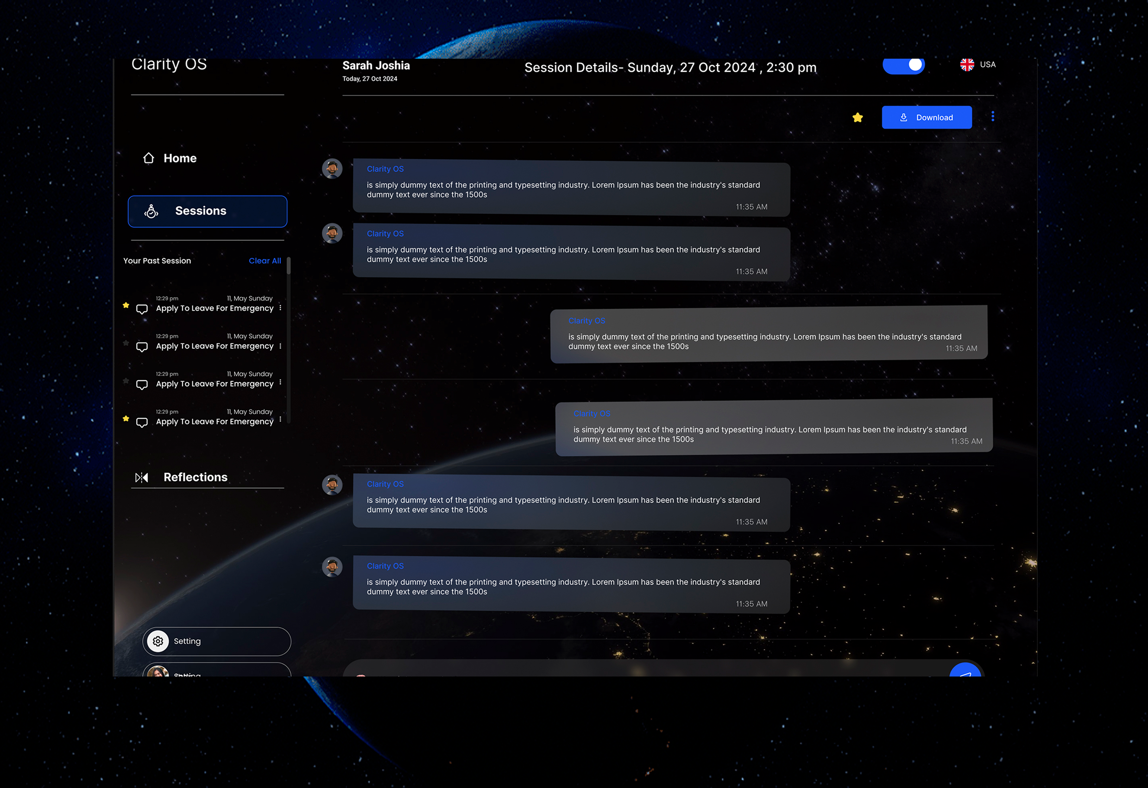1148x788 pixels.
Task: Click the Setting gear icon
Action: pos(158,641)
